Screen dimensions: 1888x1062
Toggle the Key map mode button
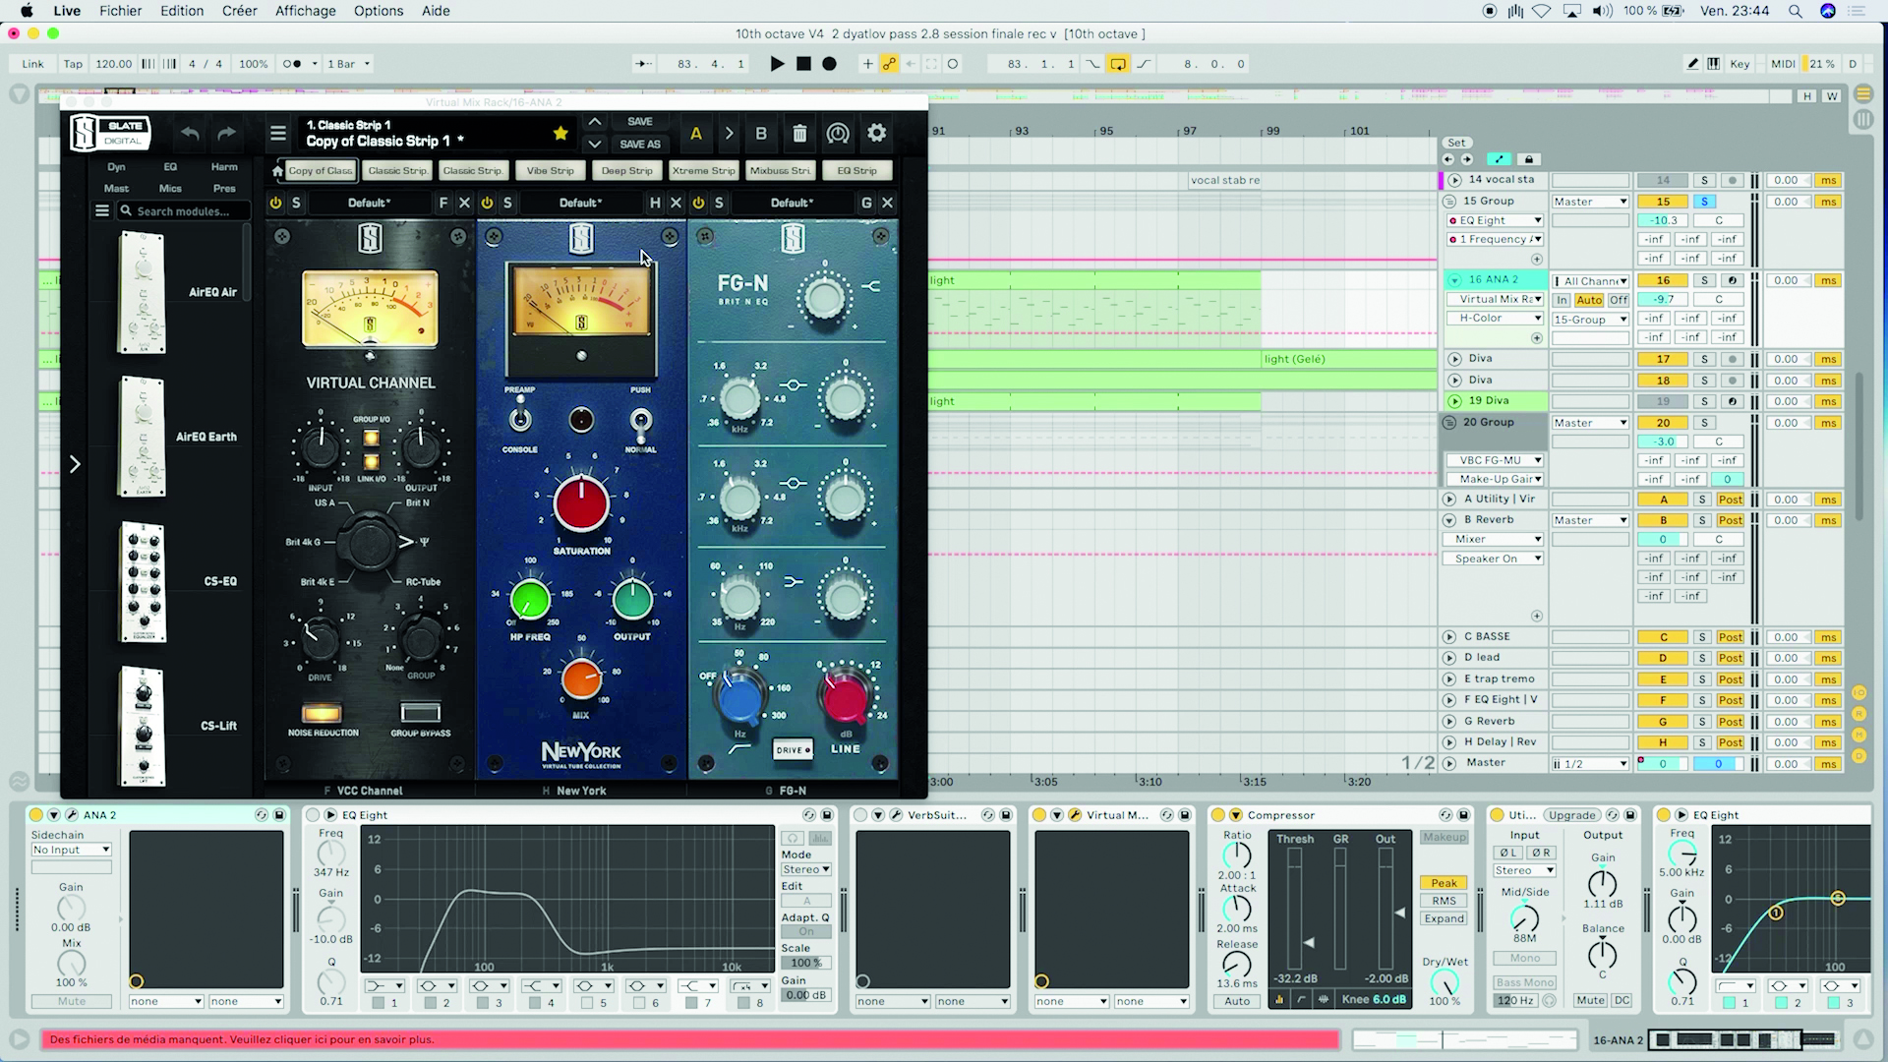point(1740,64)
